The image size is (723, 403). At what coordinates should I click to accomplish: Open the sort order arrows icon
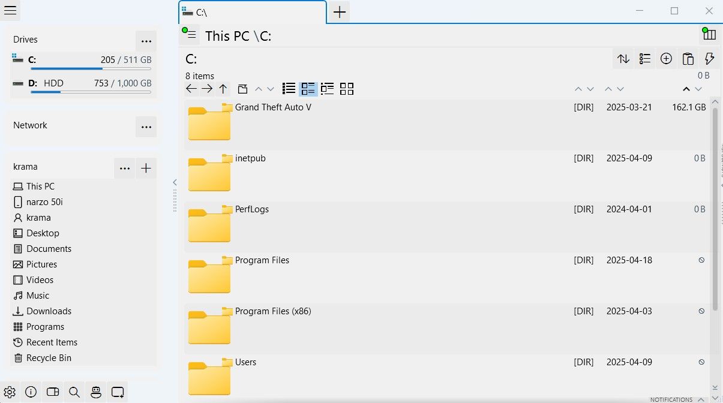[623, 59]
